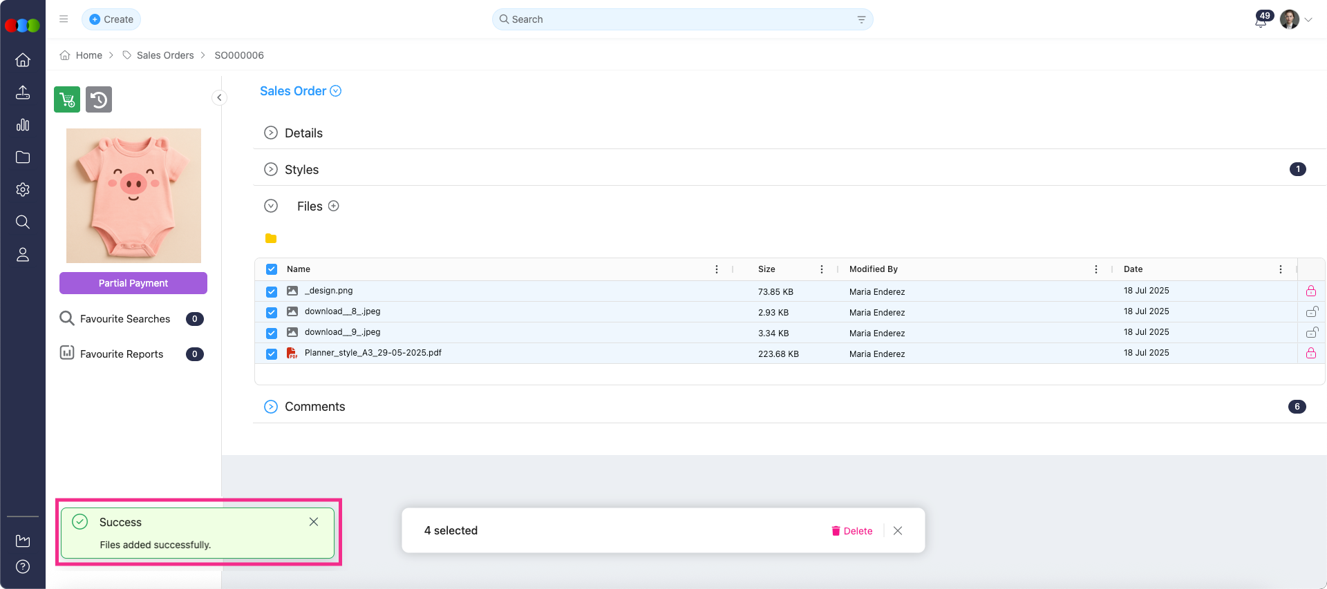Uncheck the select-all checkbox in Name header
Viewport: 1327px width, 589px height.
point(272,269)
